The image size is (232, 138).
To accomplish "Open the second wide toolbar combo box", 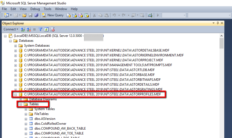I will point(209,15).
